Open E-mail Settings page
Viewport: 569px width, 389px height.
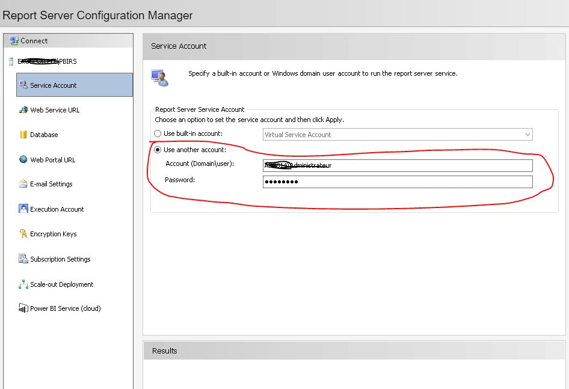pyautogui.click(x=51, y=184)
